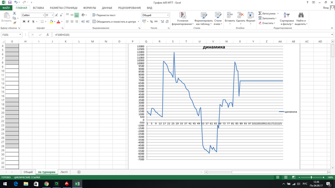
Task: Decrease the cell indent
Action: coord(83,21)
